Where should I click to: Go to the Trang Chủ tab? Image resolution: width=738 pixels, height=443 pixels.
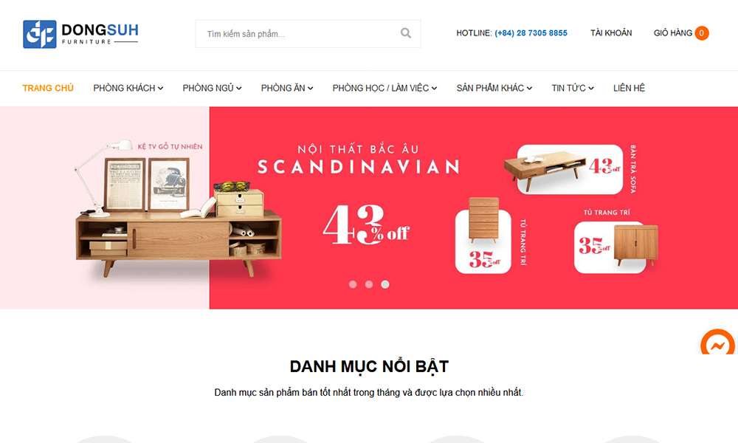[x=48, y=88]
